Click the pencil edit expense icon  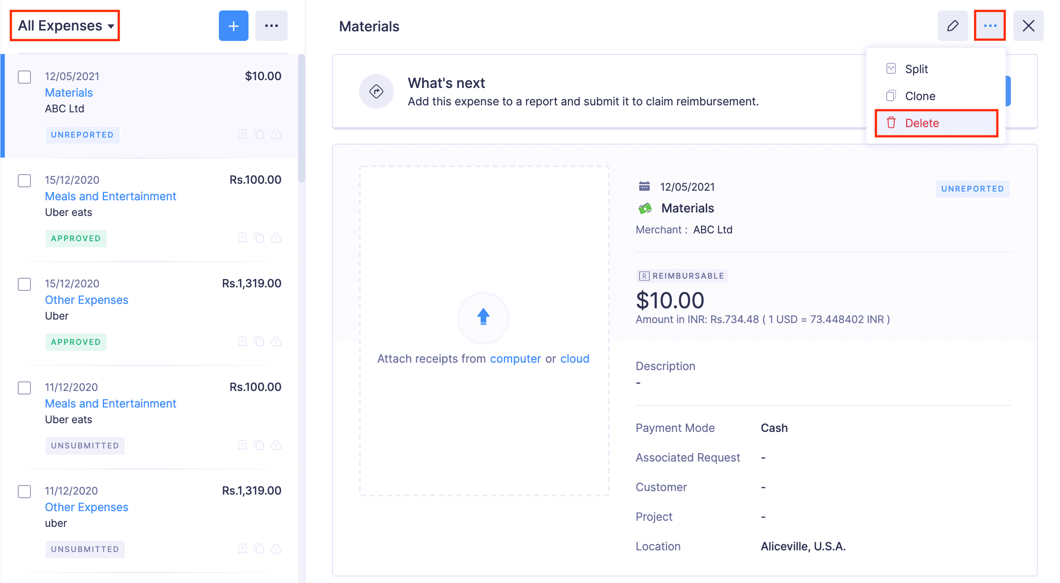pyautogui.click(x=953, y=26)
